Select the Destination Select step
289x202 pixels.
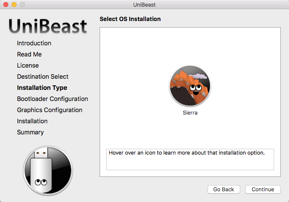click(43, 77)
